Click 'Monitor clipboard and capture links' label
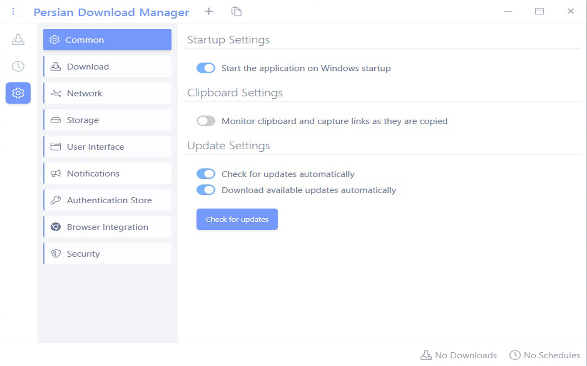Viewport: 587px width, 366px height. [334, 121]
